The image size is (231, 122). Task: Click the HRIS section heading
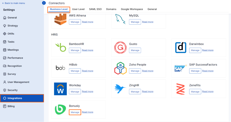pyautogui.click(x=54, y=34)
